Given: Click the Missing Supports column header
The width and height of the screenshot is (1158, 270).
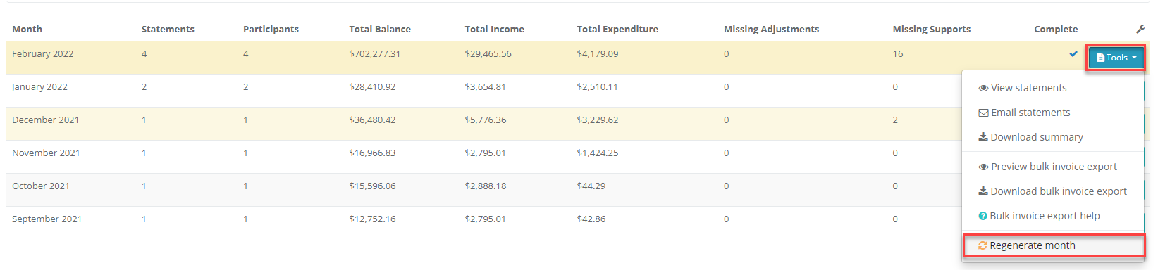Looking at the screenshot, I should click(931, 29).
